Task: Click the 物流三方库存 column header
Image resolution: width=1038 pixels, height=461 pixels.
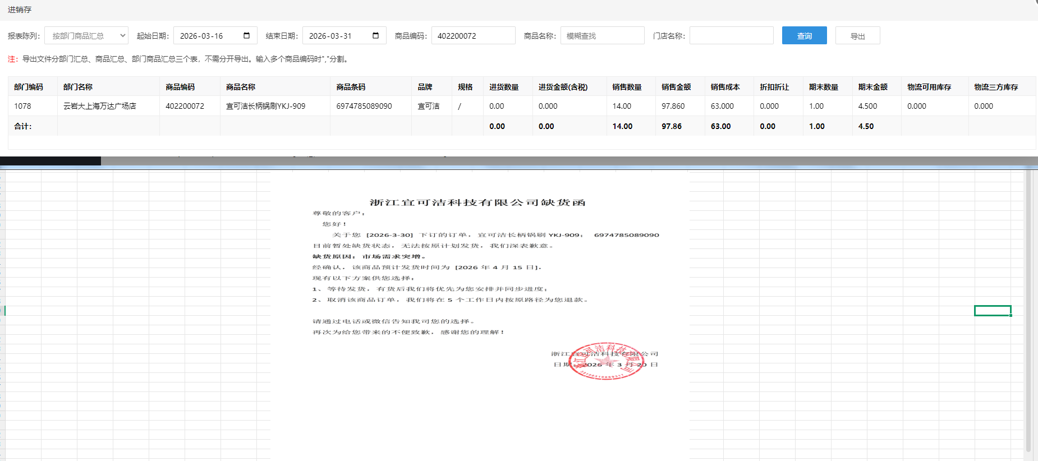Action: point(996,87)
